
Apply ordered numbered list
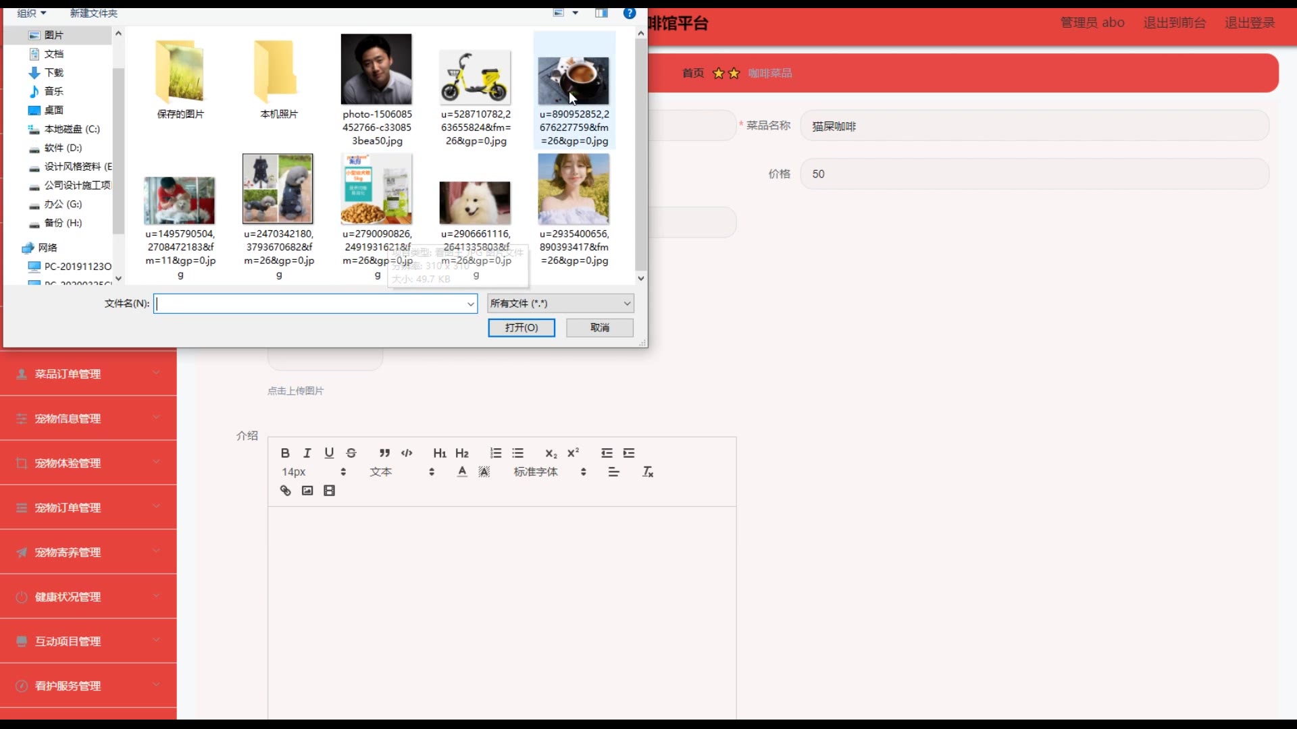point(496,453)
